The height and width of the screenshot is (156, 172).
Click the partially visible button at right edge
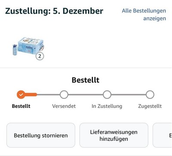[163, 135]
